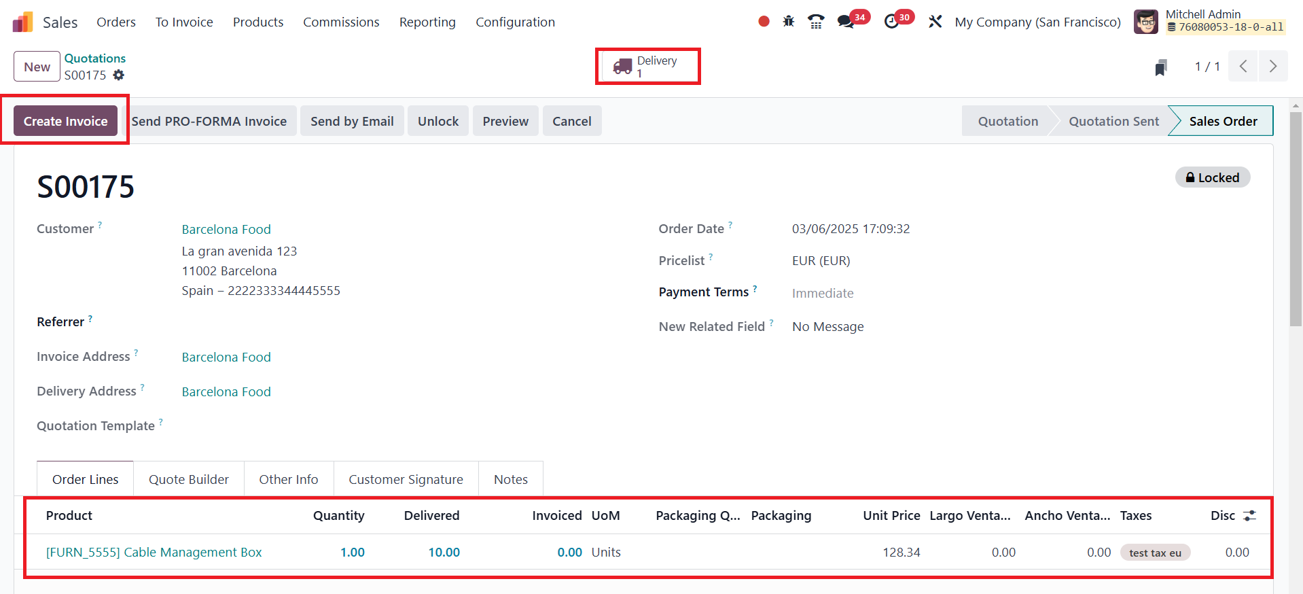
Task: Click the vertical scrollbar on right
Action: coord(1296,219)
